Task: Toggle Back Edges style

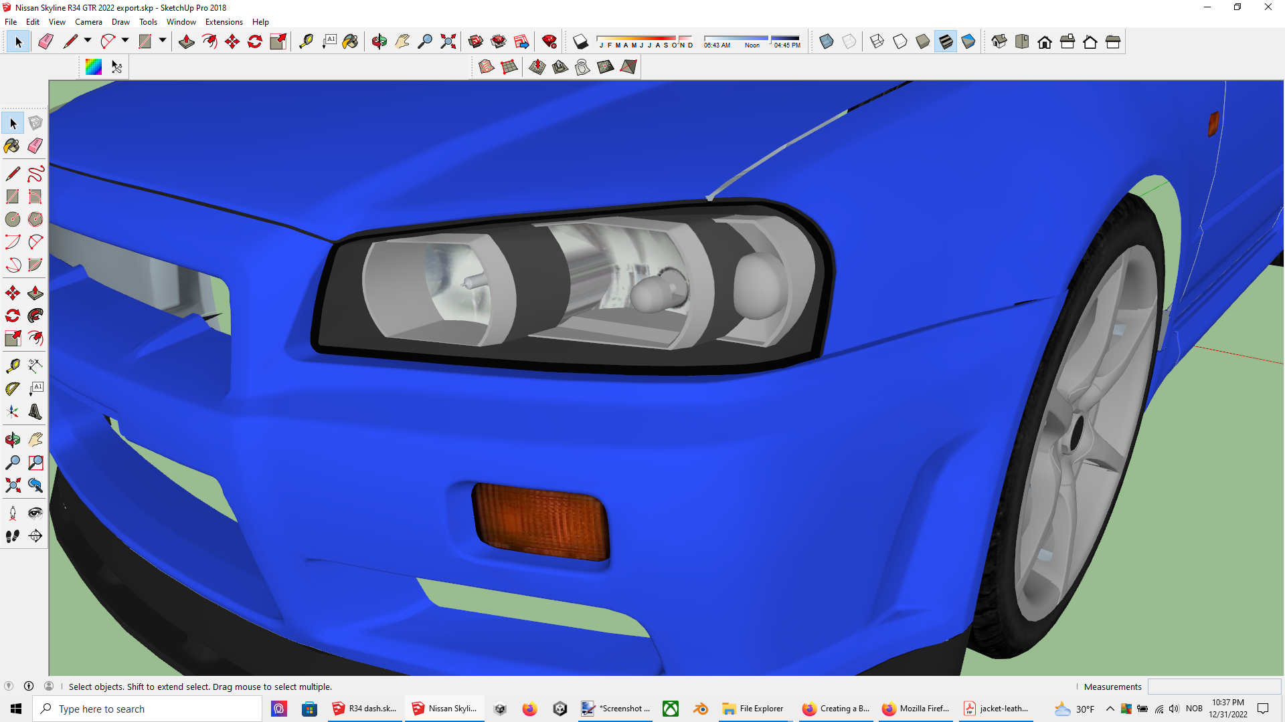Action: click(849, 41)
